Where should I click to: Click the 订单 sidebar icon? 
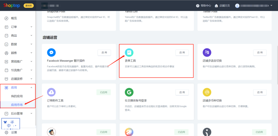coord(6,27)
